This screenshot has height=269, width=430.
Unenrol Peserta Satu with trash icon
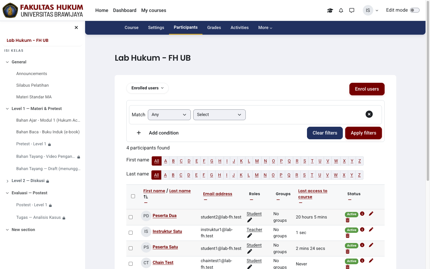tap(348, 252)
